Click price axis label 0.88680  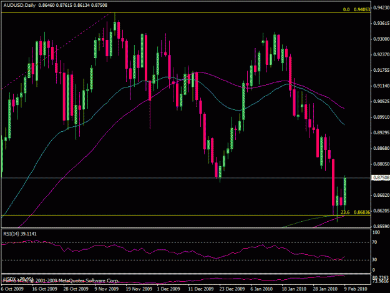tap(381, 148)
